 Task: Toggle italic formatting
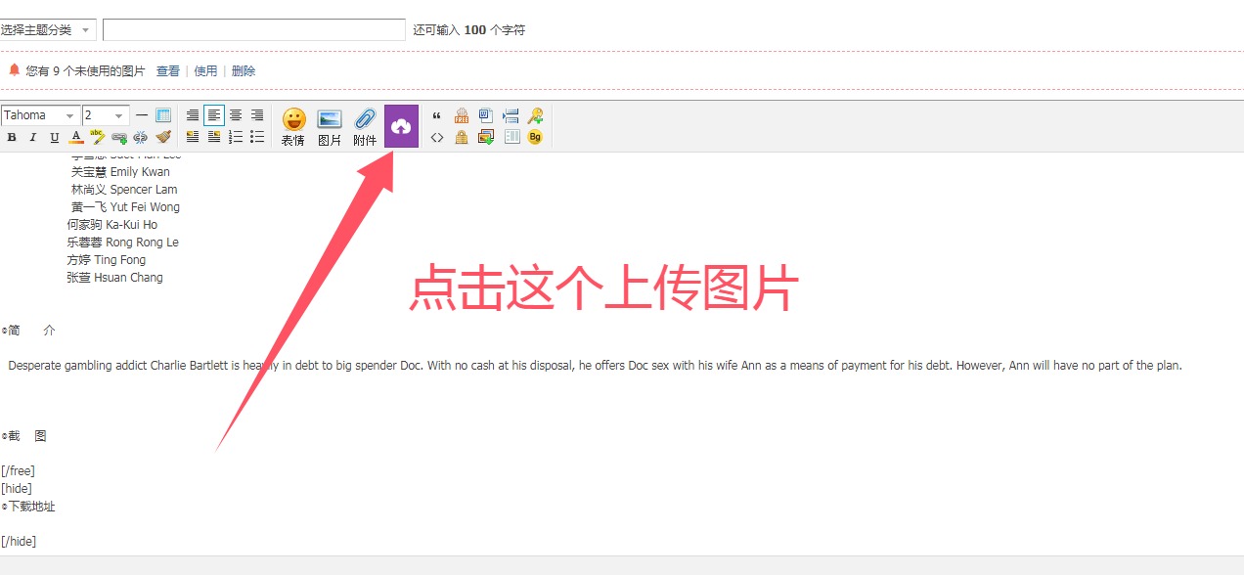32,137
